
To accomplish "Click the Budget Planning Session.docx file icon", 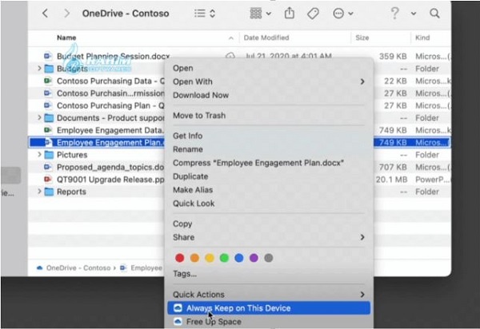I will (x=47, y=56).
